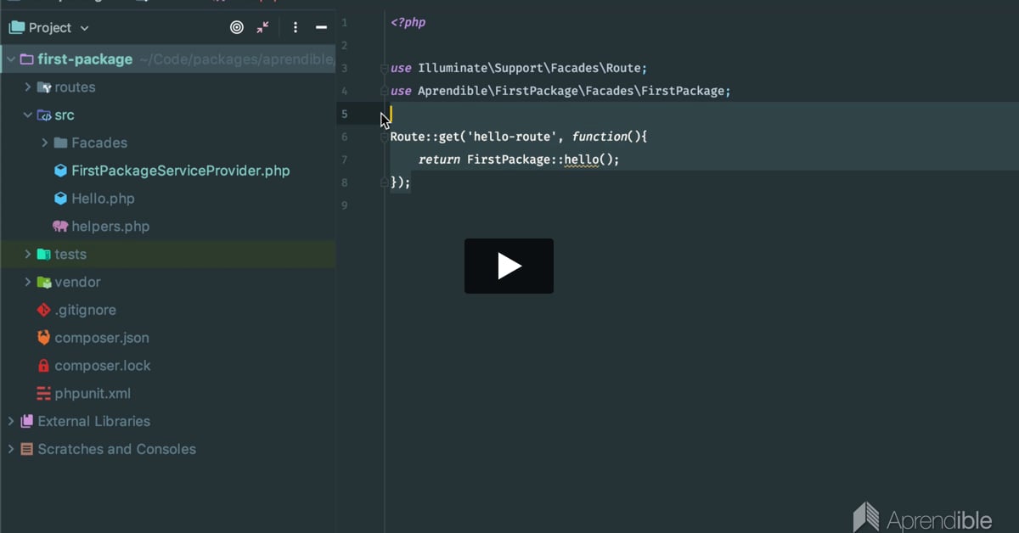Screen dimensions: 1019x533
Task: Click the locate target icon in Project panel
Action: pos(237,28)
